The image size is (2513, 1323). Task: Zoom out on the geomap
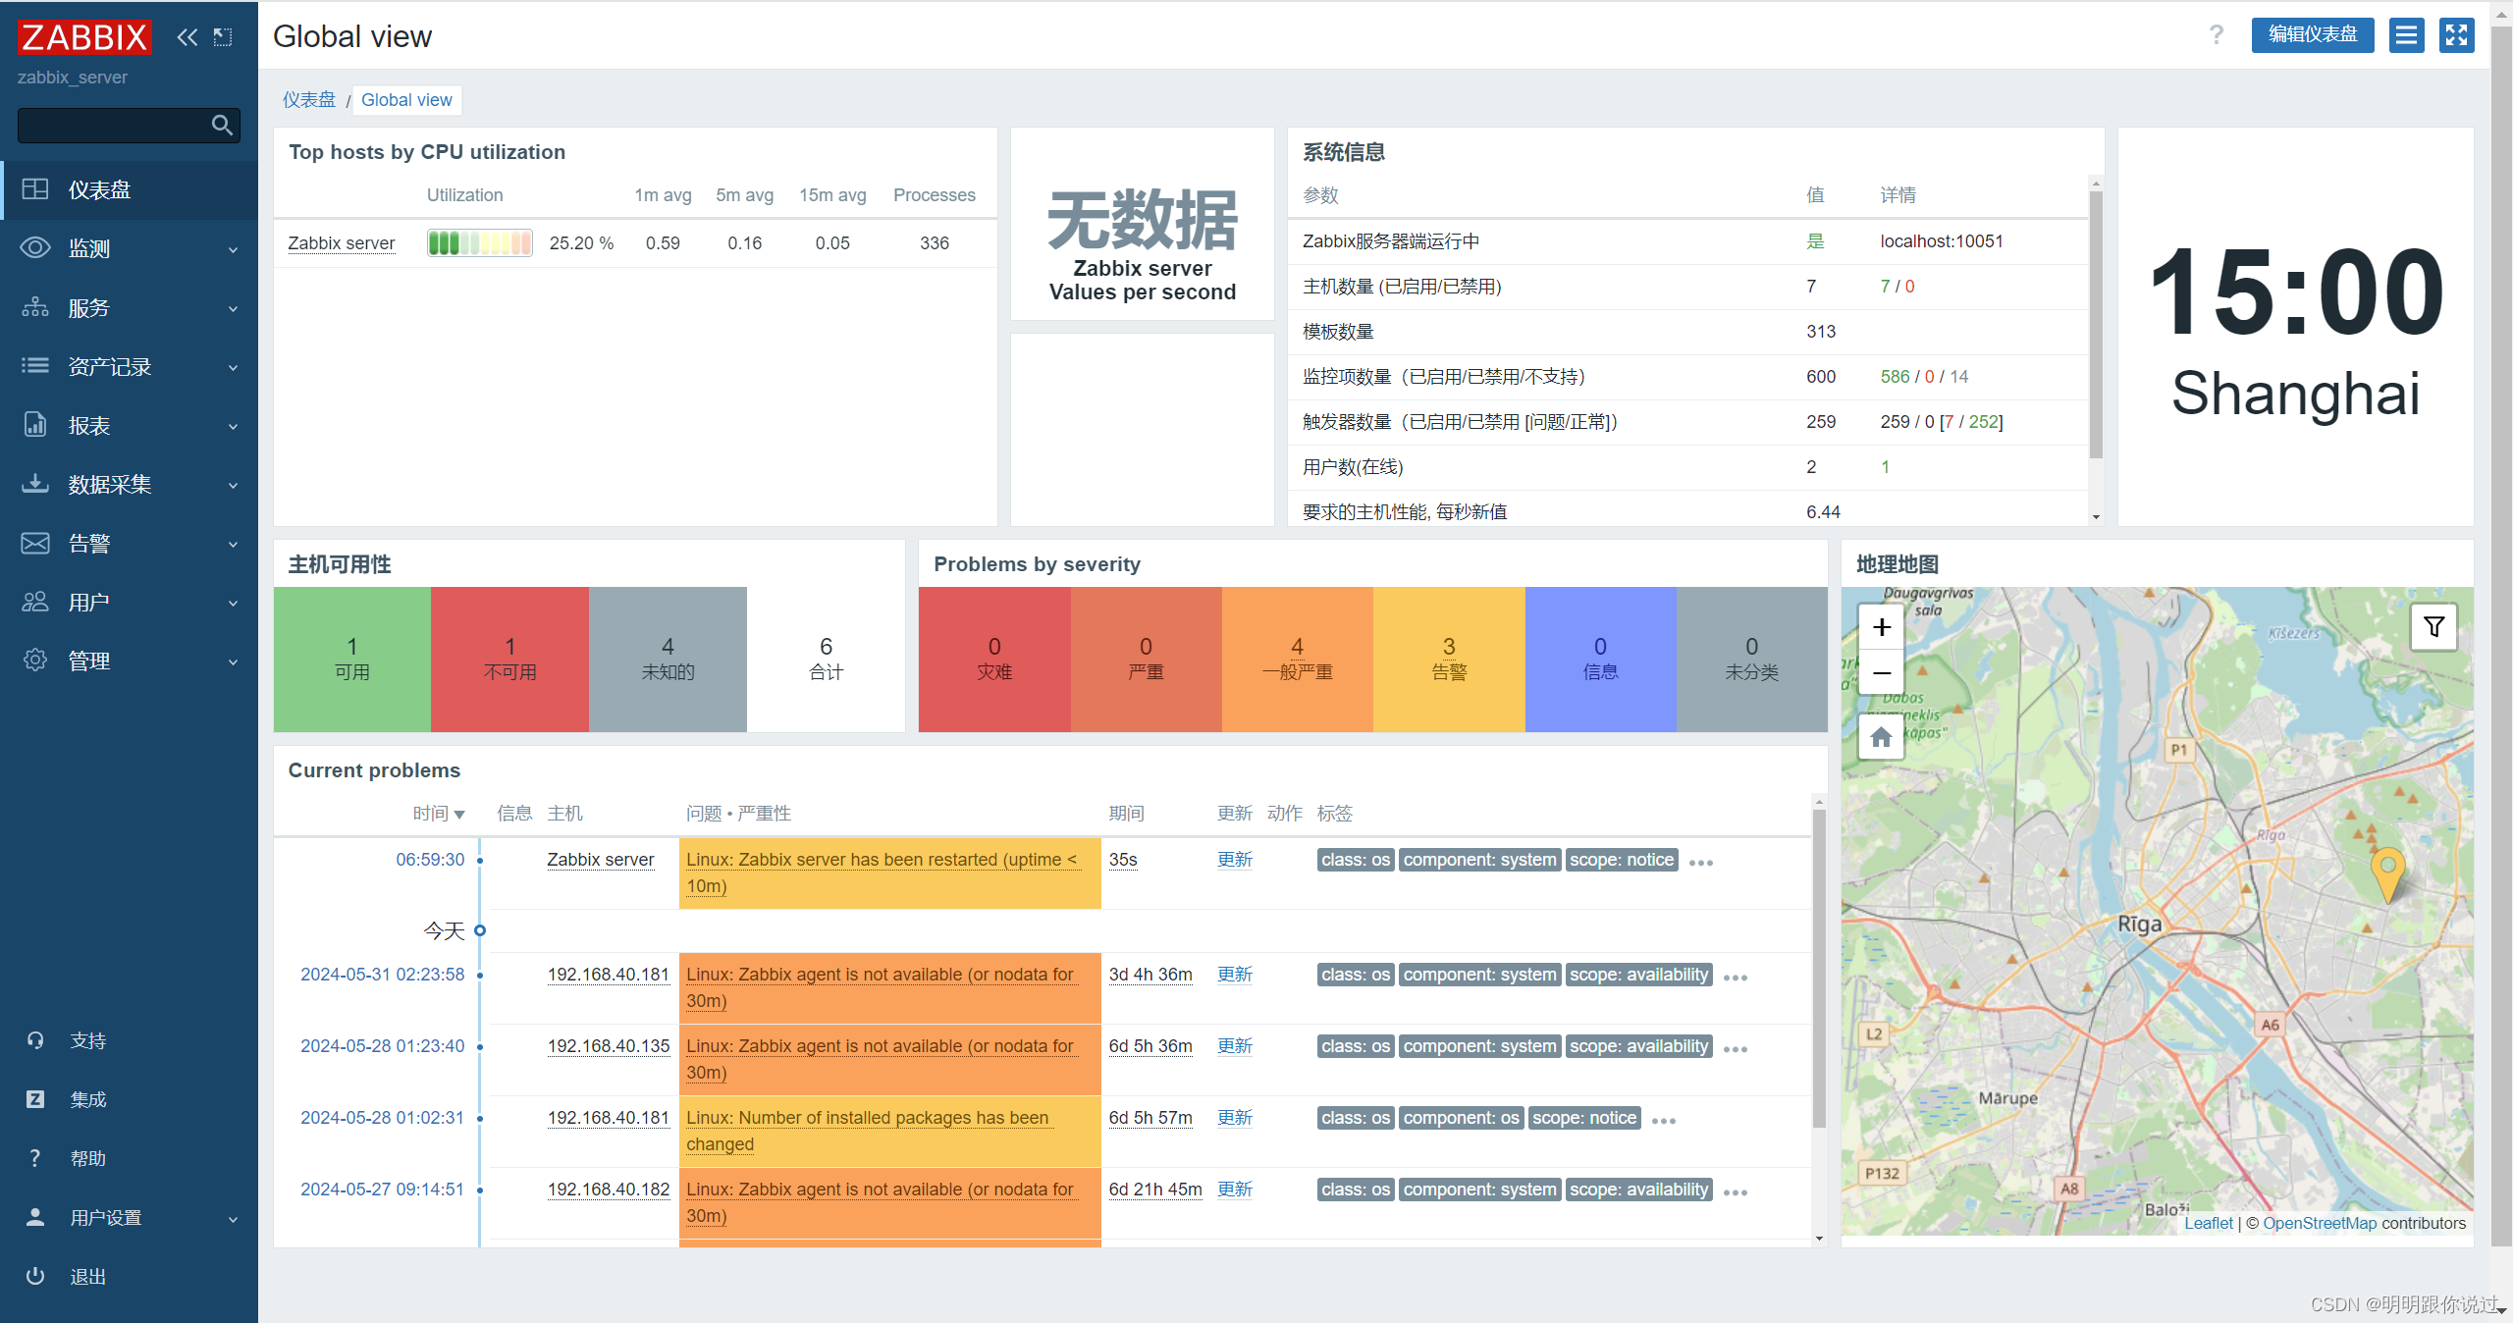(1881, 672)
